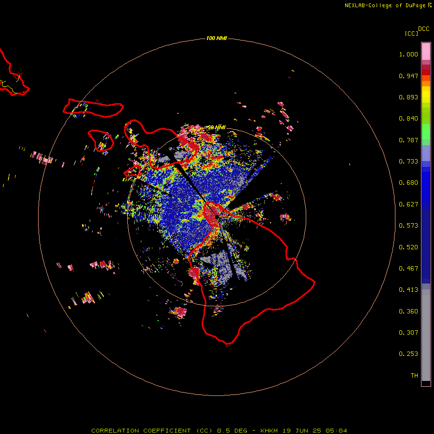Viewport: 434px width, 434px height.
Task: Click the CORRELATION COEFFICIENT title text
Action: click(141, 431)
